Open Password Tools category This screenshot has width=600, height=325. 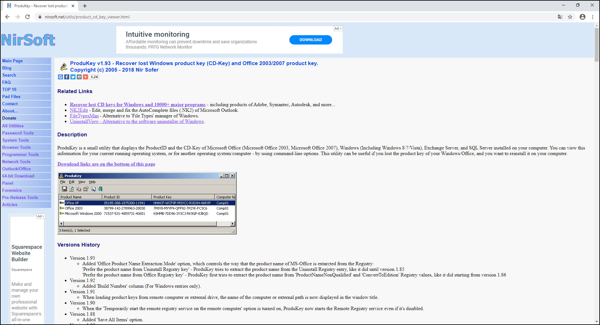[x=26, y=133]
